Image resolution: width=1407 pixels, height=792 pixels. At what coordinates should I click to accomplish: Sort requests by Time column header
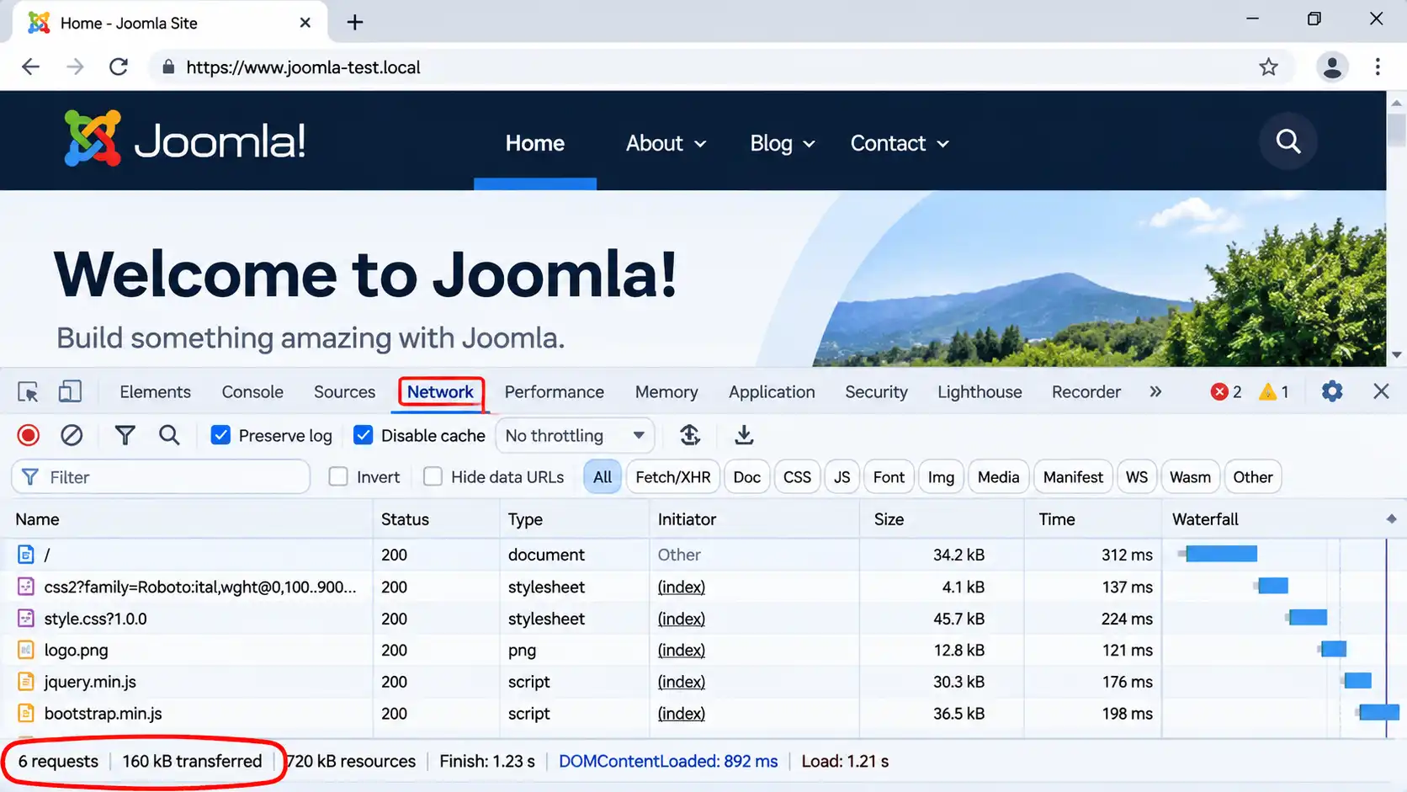(1092, 519)
